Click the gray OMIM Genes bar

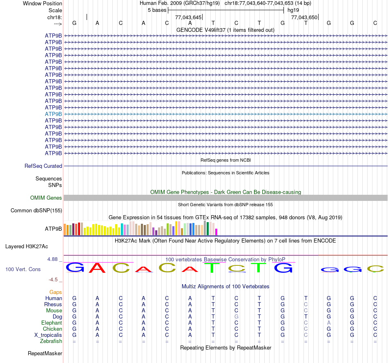(225, 198)
